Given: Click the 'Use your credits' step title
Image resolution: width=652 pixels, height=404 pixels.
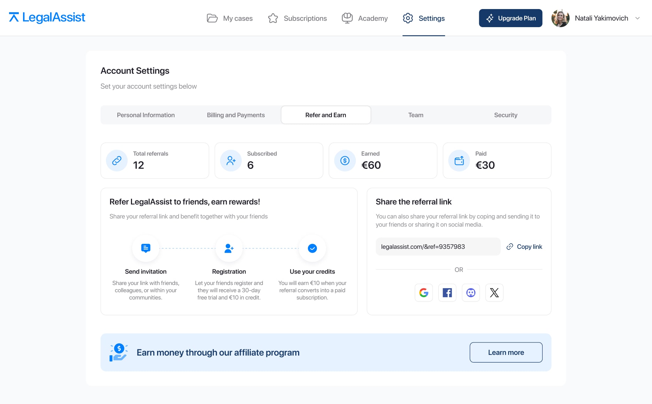Looking at the screenshot, I should click(312, 271).
